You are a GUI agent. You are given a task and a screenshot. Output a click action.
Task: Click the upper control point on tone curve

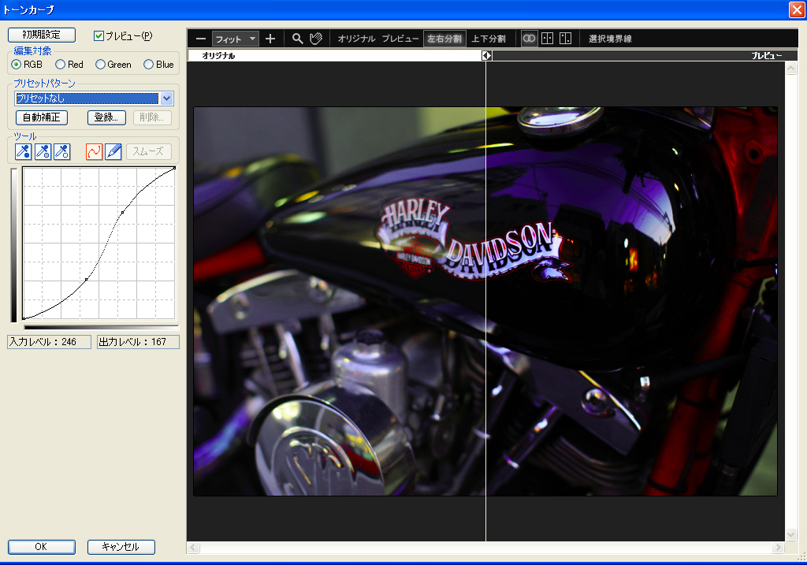point(122,213)
